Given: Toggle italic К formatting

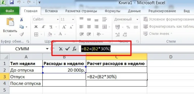Looking at the screenshot, I should coord(43,27).
